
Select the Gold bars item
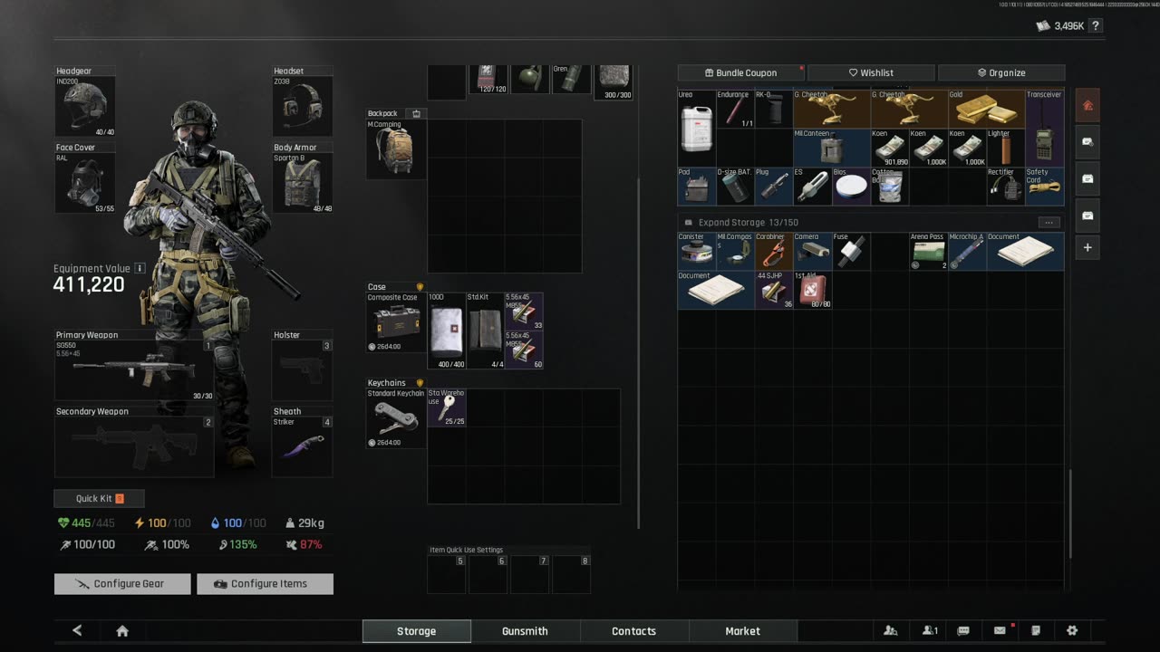(x=987, y=109)
